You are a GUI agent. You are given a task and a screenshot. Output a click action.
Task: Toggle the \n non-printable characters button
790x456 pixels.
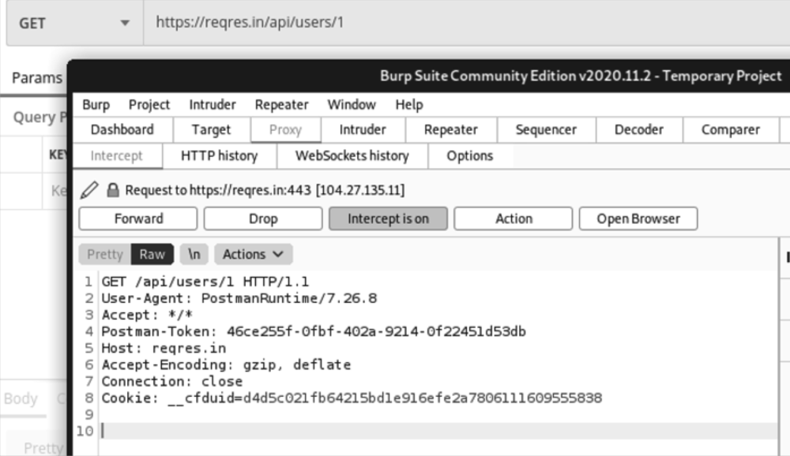[194, 254]
